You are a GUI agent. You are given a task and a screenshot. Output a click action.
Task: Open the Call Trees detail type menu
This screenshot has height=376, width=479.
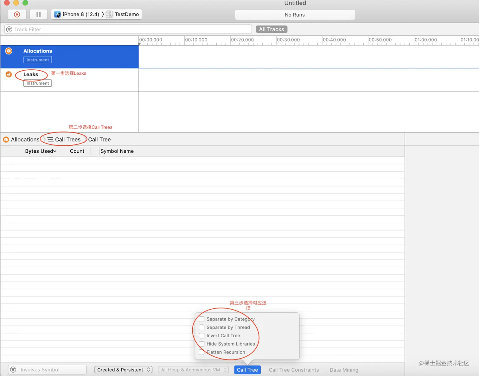tap(64, 139)
